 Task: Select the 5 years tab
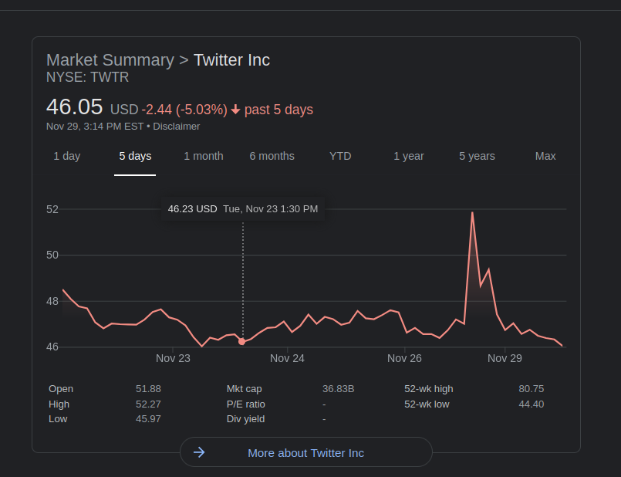click(477, 156)
